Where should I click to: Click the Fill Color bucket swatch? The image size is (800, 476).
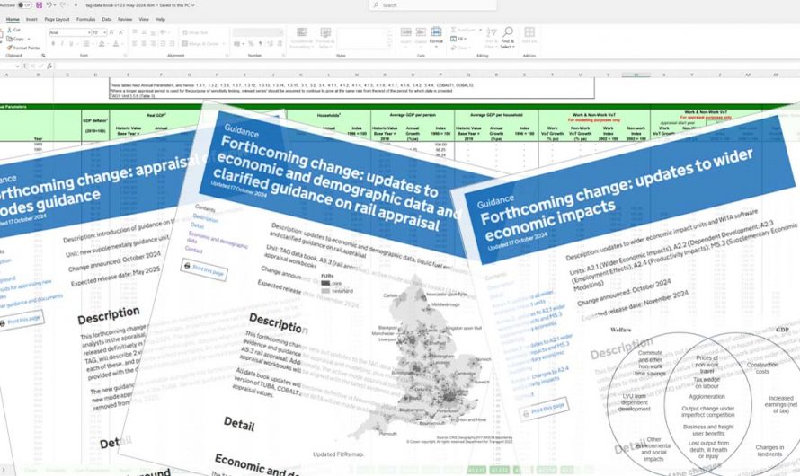[102, 44]
